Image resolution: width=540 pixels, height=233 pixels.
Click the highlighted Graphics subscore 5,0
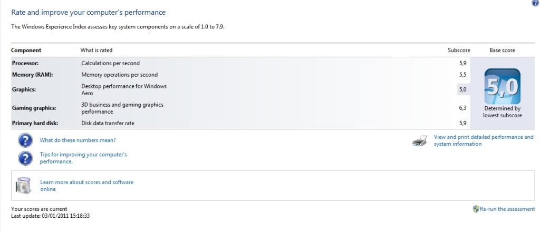(x=462, y=90)
